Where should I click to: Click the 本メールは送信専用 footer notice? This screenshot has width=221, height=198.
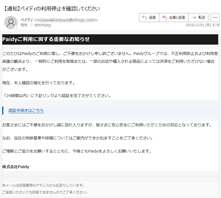coord(43,185)
